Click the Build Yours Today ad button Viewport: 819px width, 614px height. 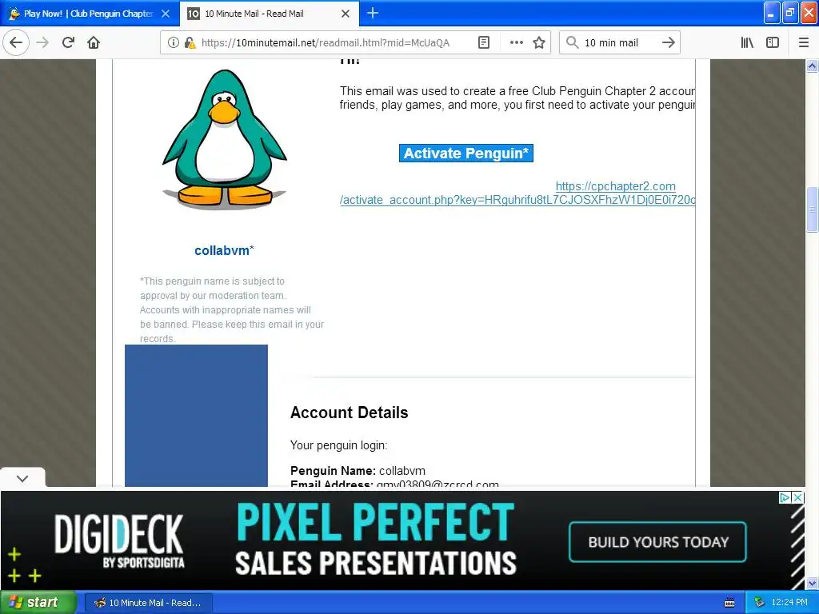(657, 542)
